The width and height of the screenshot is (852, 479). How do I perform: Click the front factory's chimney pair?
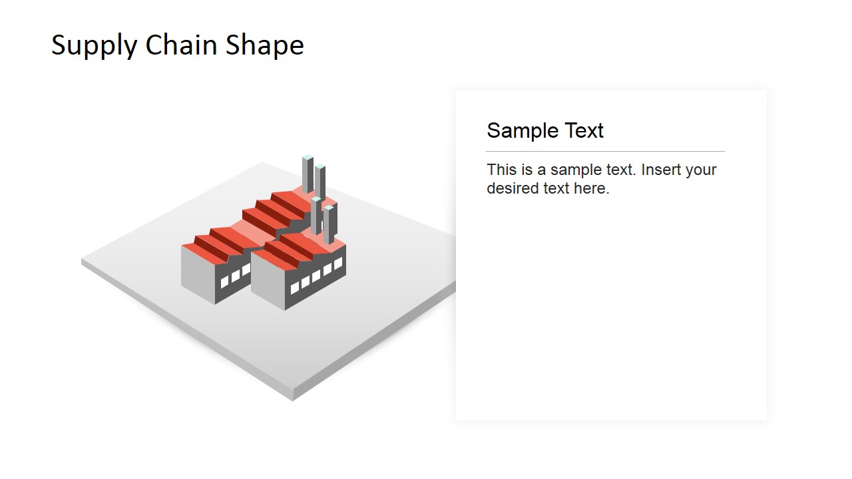(x=323, y=220)
